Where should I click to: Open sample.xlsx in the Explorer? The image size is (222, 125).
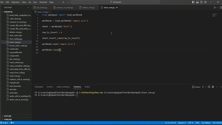[x=15, y=83]
